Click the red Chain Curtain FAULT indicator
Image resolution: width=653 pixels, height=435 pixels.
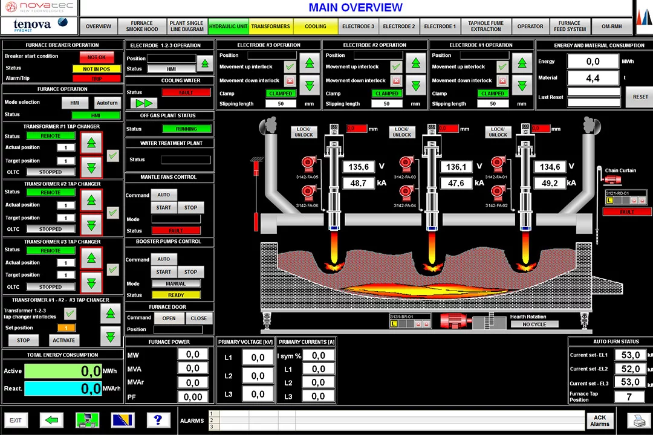click(x=627, y=212)
